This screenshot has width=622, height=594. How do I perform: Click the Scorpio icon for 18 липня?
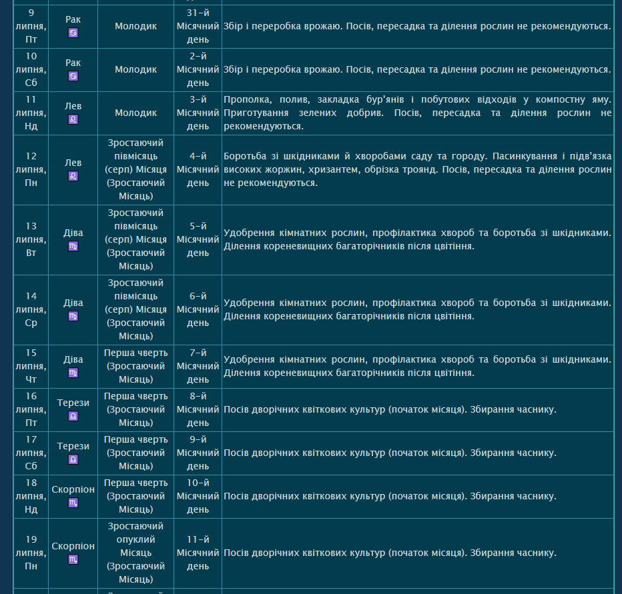(x=73, y=503)
